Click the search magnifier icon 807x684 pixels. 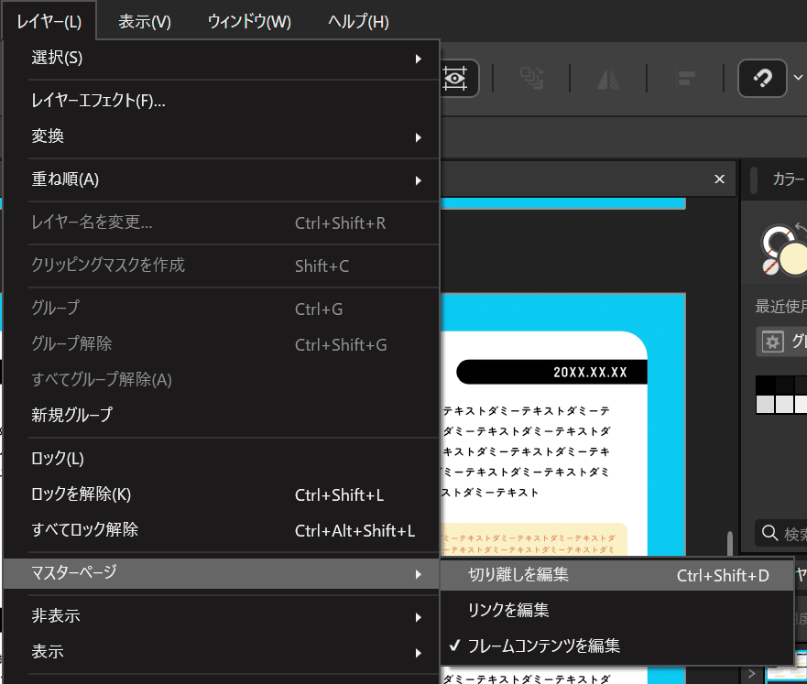769,533
